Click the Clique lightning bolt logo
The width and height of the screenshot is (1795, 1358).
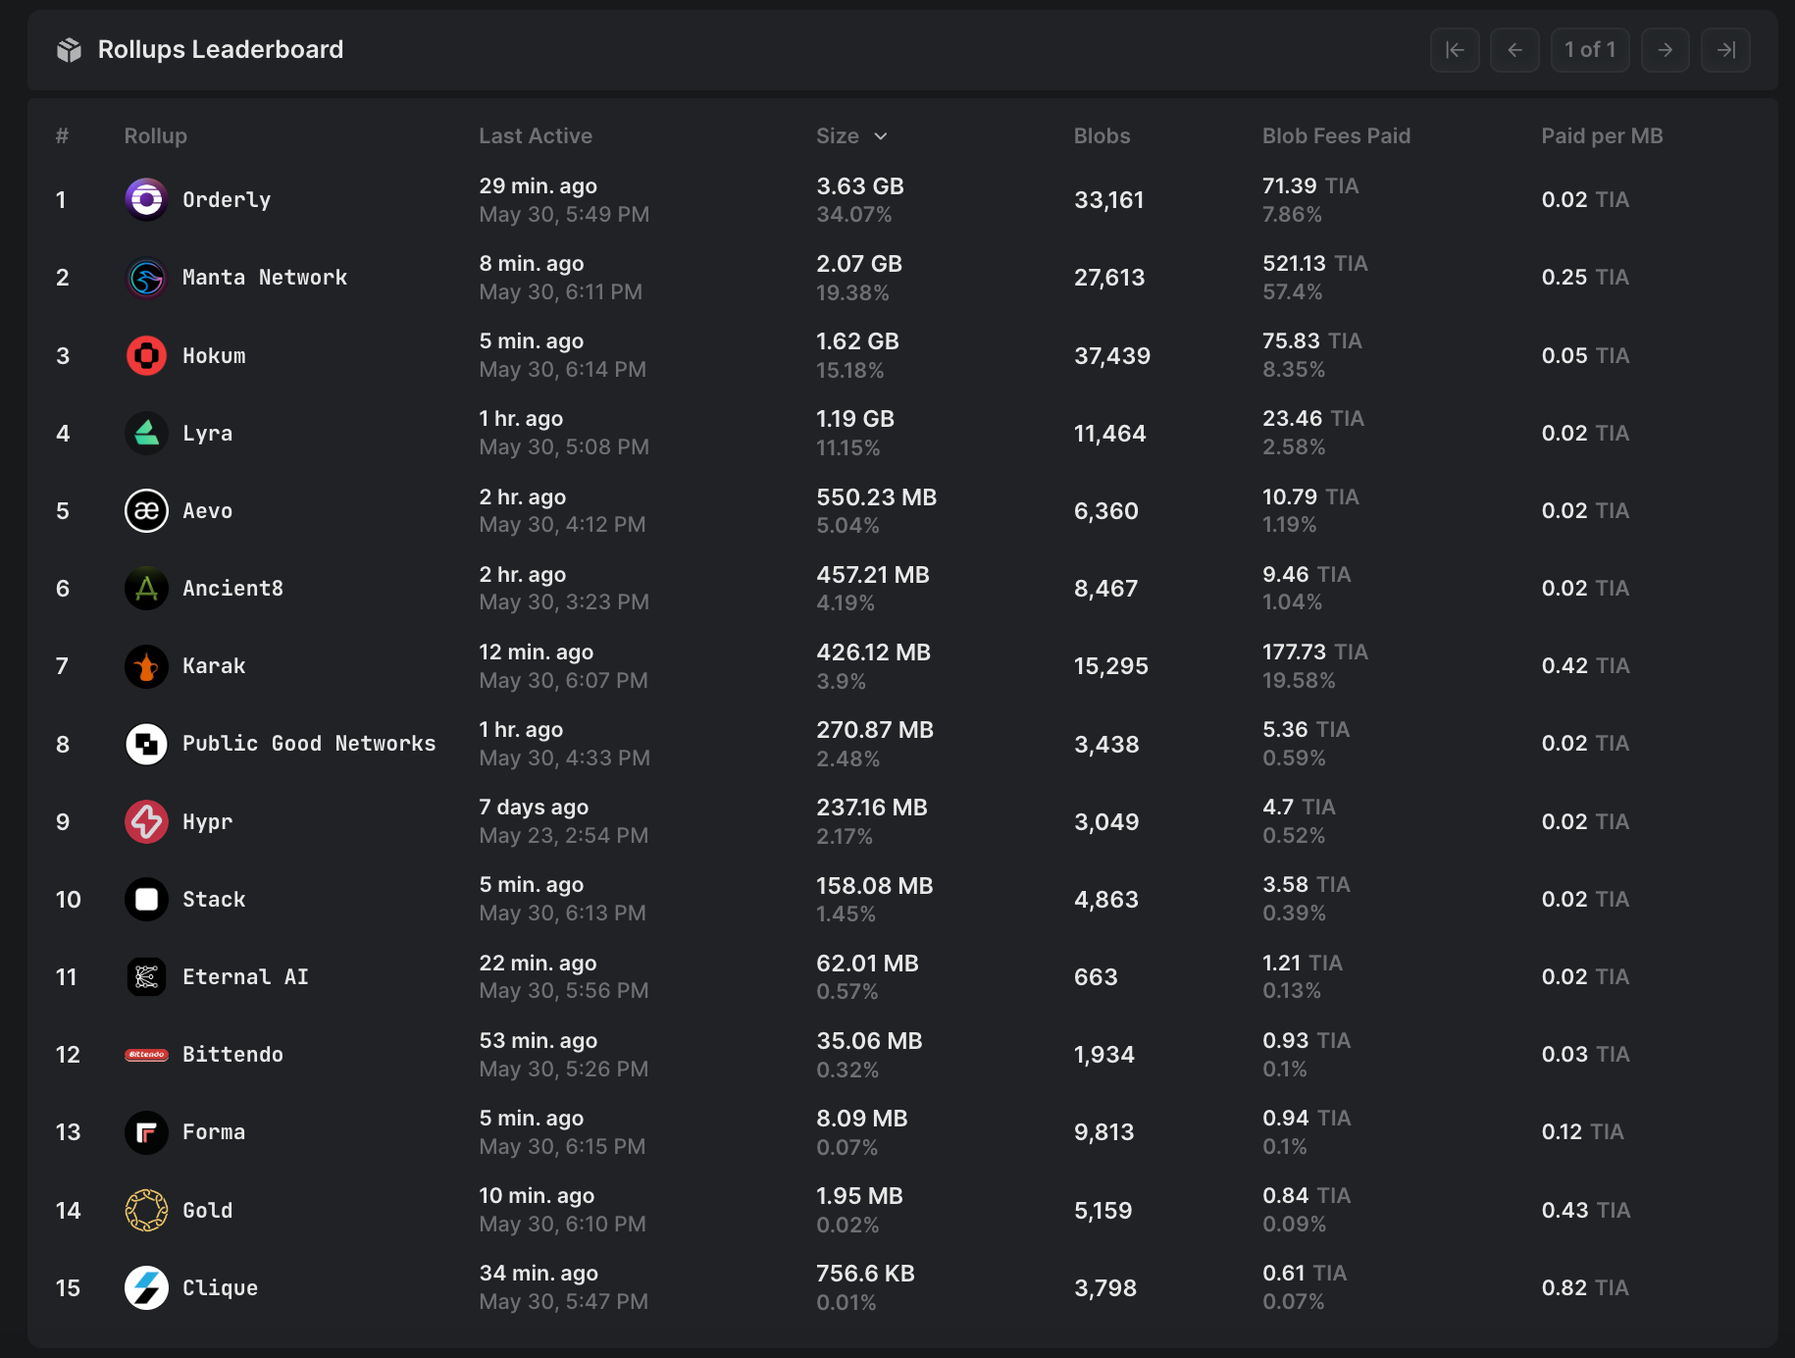(x=146, y=1287)
